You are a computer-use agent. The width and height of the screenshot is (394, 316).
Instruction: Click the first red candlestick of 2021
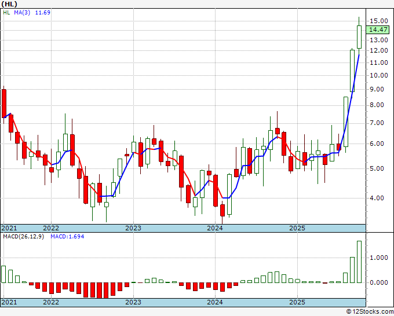[4, 104]
